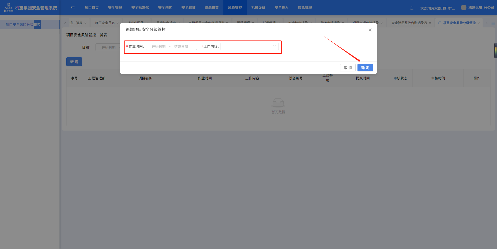Screen dimensions: 497x249
Task: Switch to 施工安全日志 tab
Action: [105, 23]
